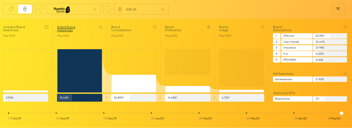
Task: Uncheck the Brand Associations checkbox
Action: (x=345, y=27)
